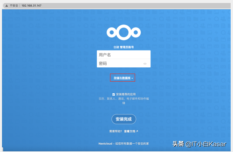Click the 创建 管理员账号 heading text
233x152 pixels.
123,47
